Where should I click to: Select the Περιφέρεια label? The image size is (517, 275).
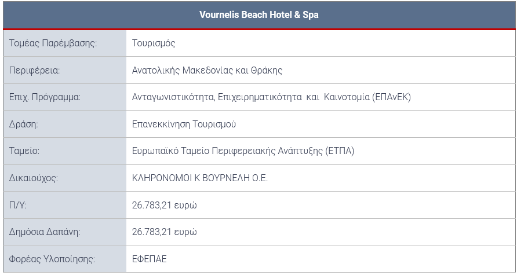pos(34,71)
